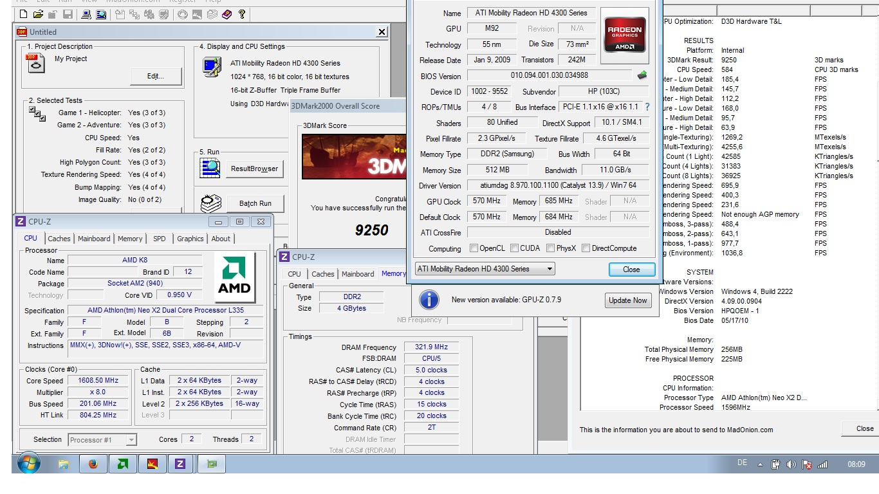Click the yellow question mark toolbar icon
Screen dimensions: 879x494
[x=242, y=14]
